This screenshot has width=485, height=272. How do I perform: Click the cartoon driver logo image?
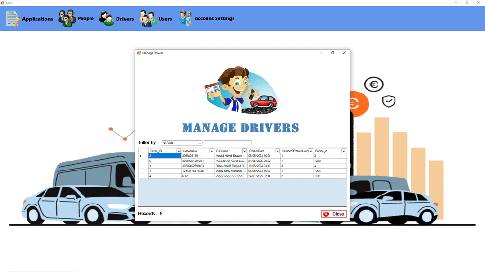click(241, 90)
